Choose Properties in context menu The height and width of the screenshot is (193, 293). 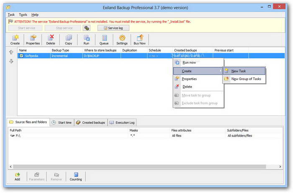[x=198, y=79]
